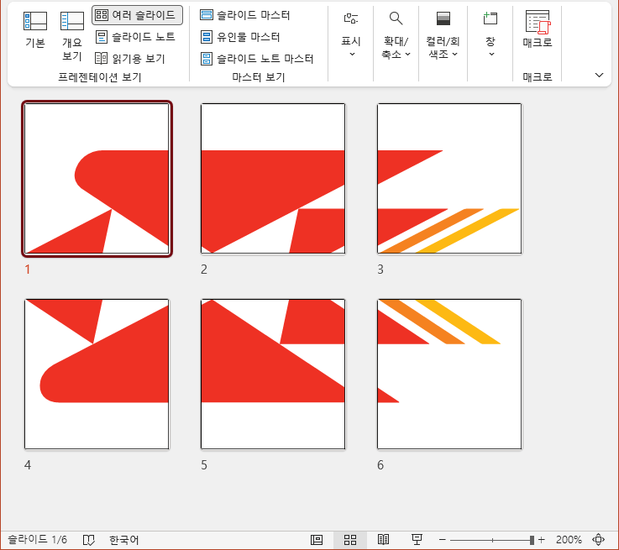Switch to Normal (기본) view
Screen dimensions: 619x550
[x=35, y=30]
